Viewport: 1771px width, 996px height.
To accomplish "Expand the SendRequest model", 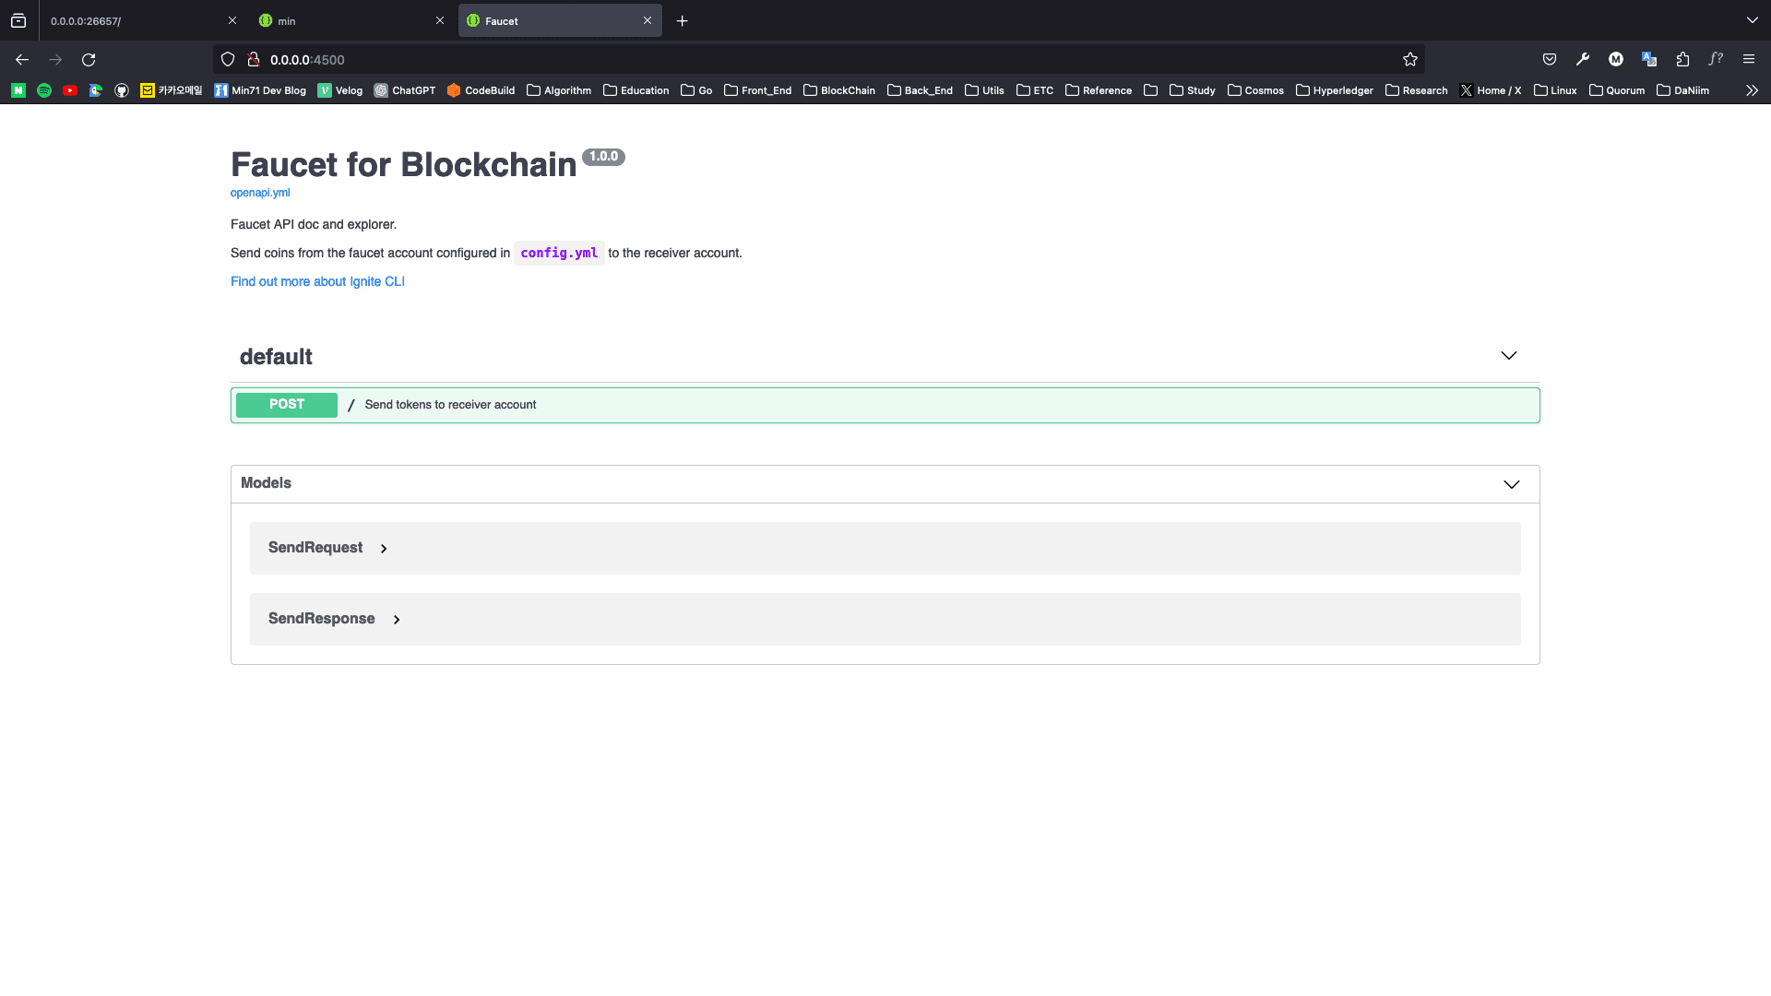I will point(327,548).
